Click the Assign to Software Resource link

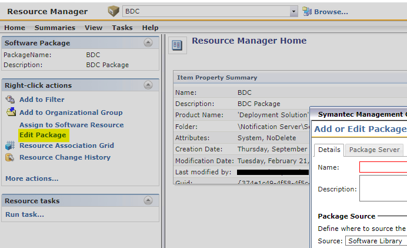click(x=71, y=125)
